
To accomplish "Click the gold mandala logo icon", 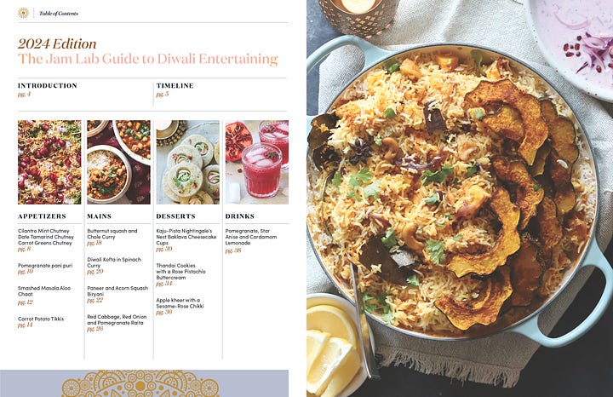I will pyautogui.click(x=24, y=13).
